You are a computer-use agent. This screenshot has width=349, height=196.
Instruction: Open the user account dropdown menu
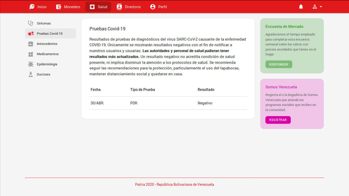coord(317,7)
